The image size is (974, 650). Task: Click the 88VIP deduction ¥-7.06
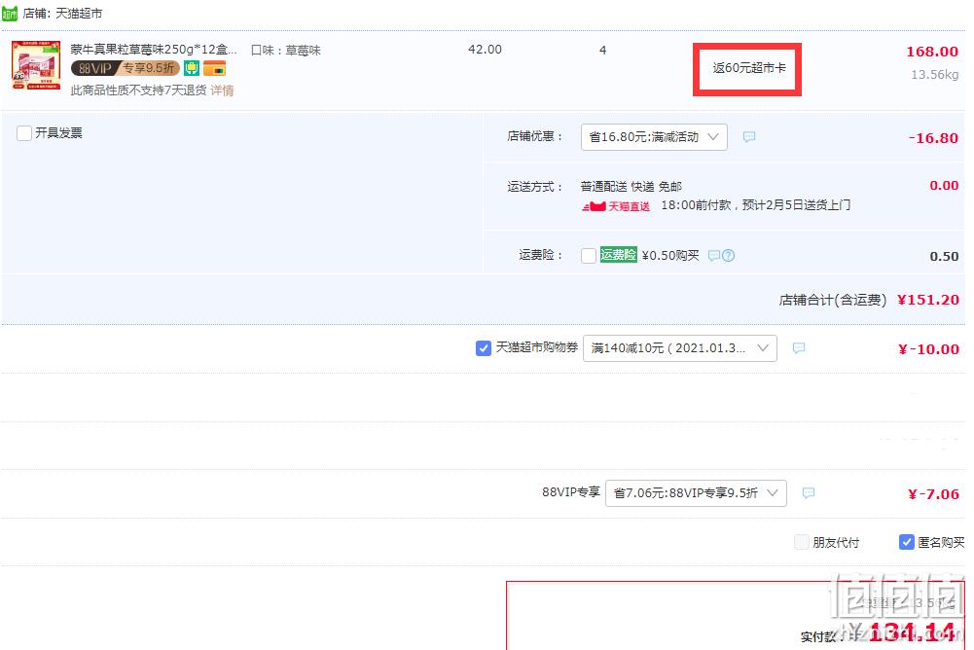(x=933, y=494)
